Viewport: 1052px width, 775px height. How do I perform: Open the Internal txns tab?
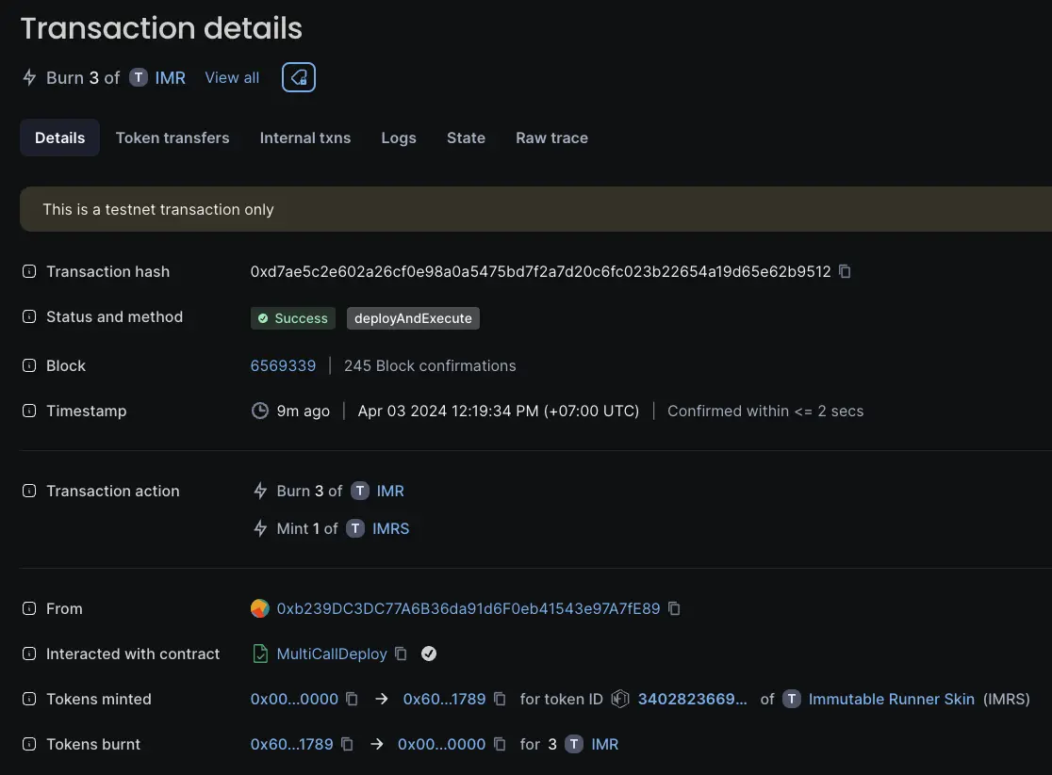304,137
